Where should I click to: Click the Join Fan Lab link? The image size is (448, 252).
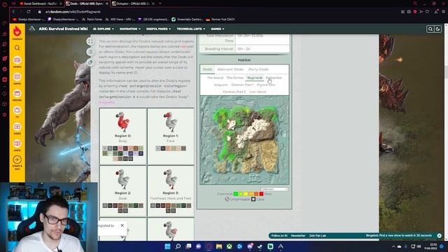(x=317, y=236)
